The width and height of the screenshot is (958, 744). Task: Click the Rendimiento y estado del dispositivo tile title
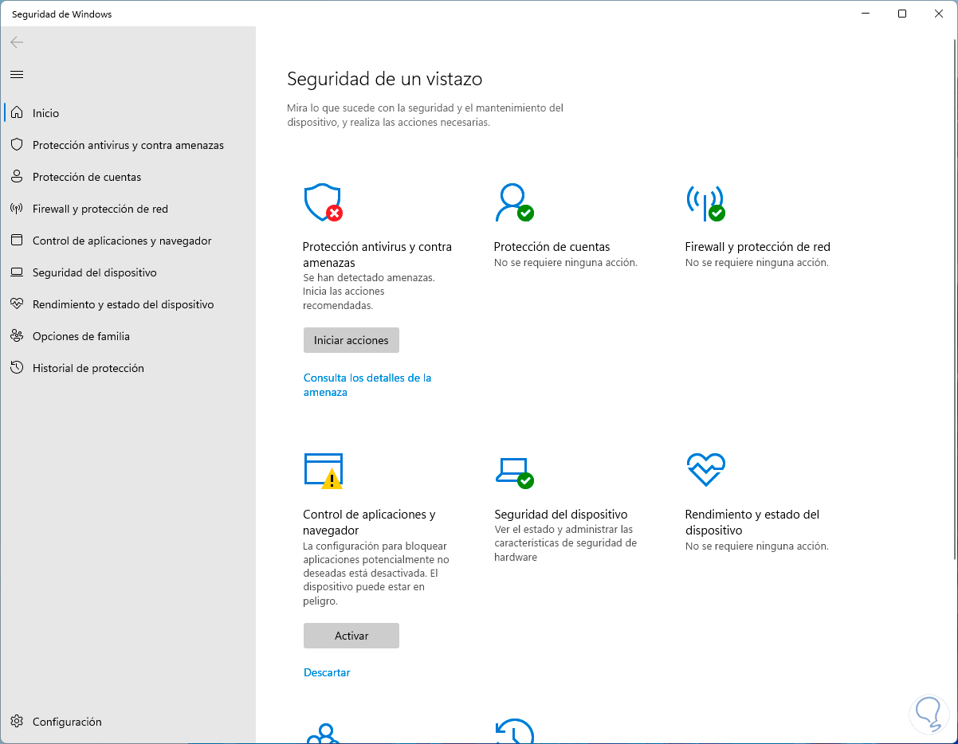[x=752, y=523]
